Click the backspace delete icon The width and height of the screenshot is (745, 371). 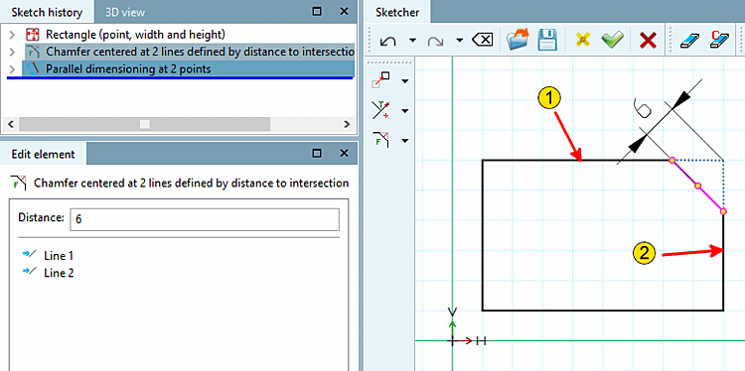482,41
